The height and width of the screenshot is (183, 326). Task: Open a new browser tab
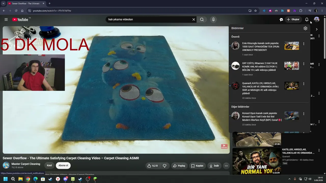(x=49, y=4)
